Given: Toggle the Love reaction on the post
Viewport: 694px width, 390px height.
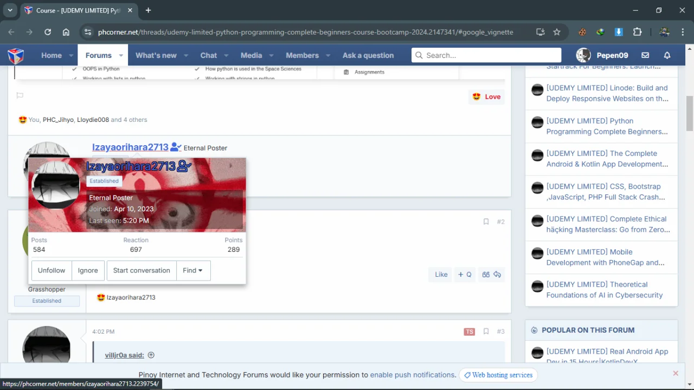Looking at the screenshot, I should click(486, 96).
